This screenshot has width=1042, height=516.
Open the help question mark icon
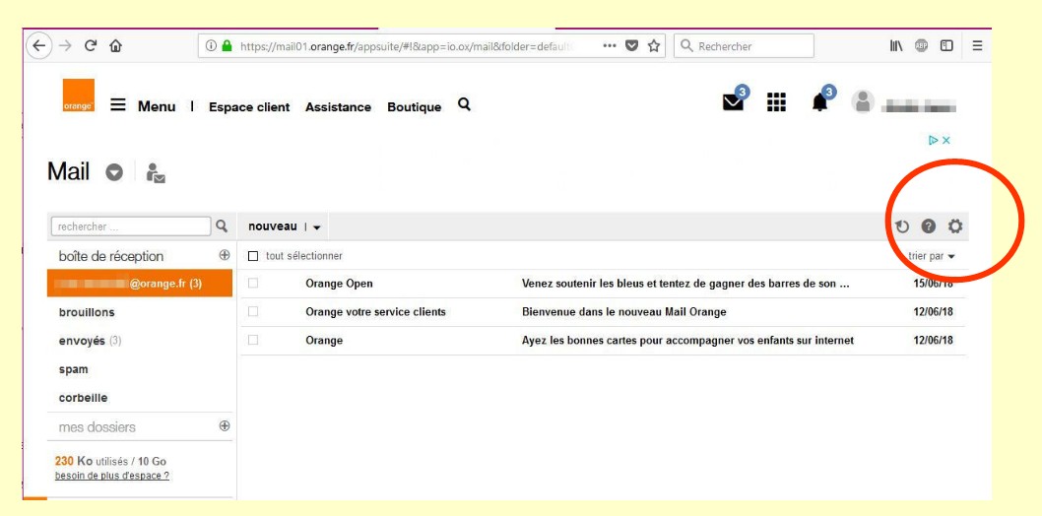point(928,226)
